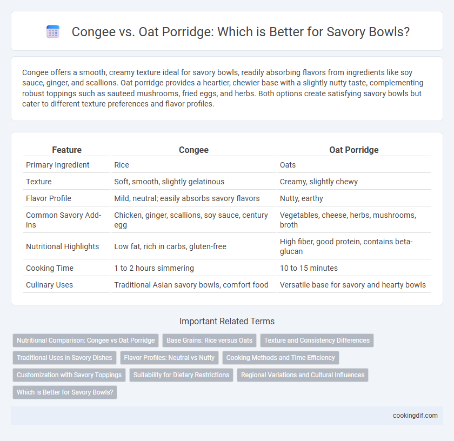Image resolution: width=454 pixels, height=441 pixels.
Task: Open 'Cooking Methods and Time Efficiency' tag
Action: click(x=281, y=358)
